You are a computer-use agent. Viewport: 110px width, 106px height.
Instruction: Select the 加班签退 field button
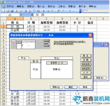coord(86,68)
